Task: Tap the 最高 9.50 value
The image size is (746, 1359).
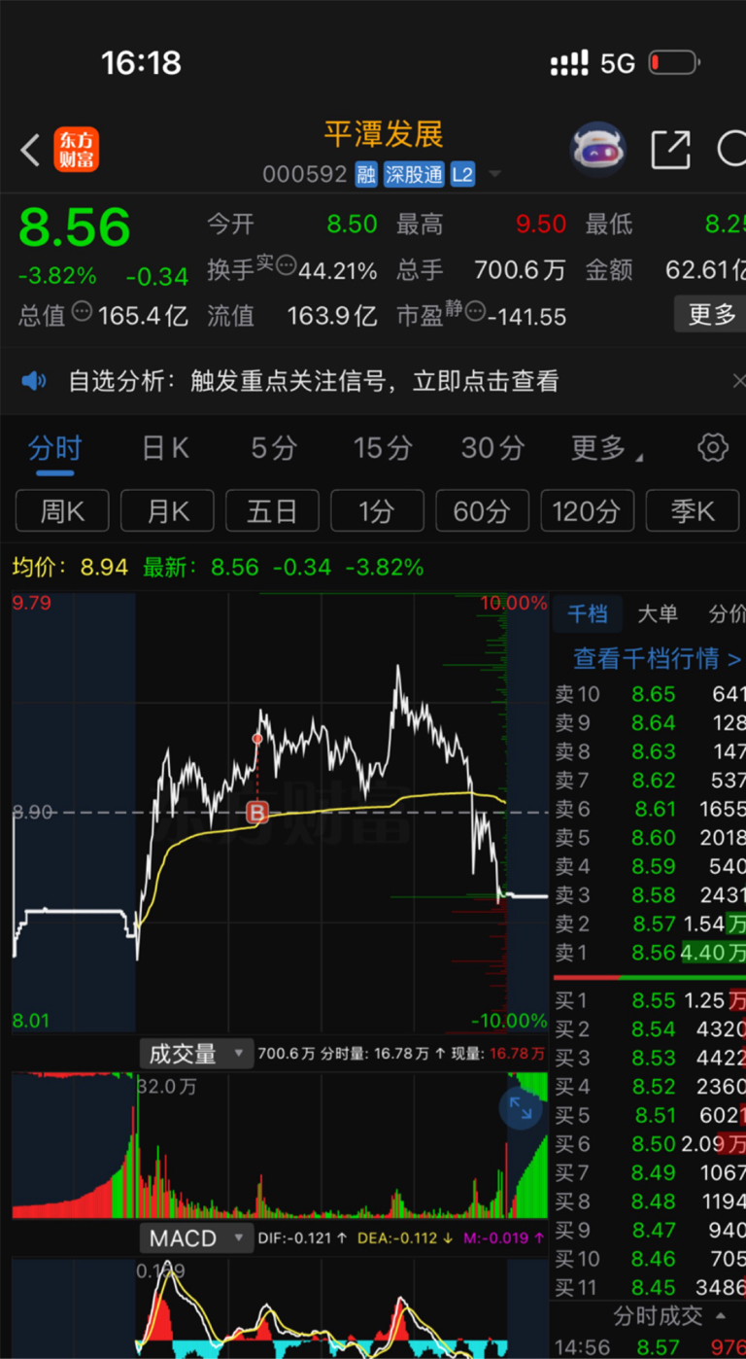Action: point(541,225)
